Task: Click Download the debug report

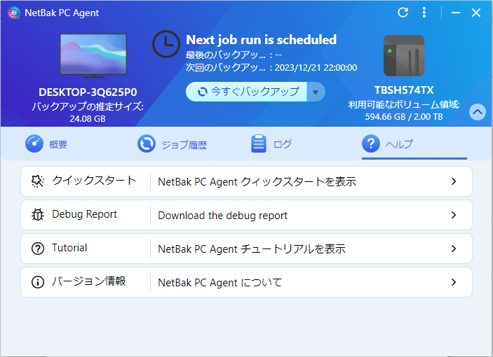Action: point(222,216)
